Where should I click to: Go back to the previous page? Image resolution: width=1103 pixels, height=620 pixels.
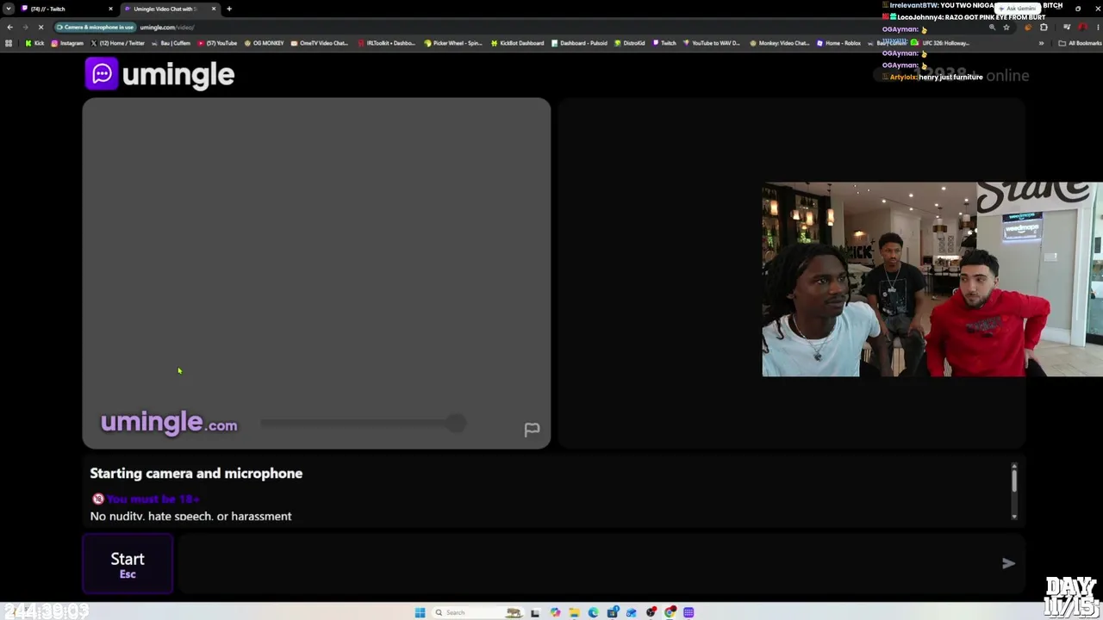9,28
